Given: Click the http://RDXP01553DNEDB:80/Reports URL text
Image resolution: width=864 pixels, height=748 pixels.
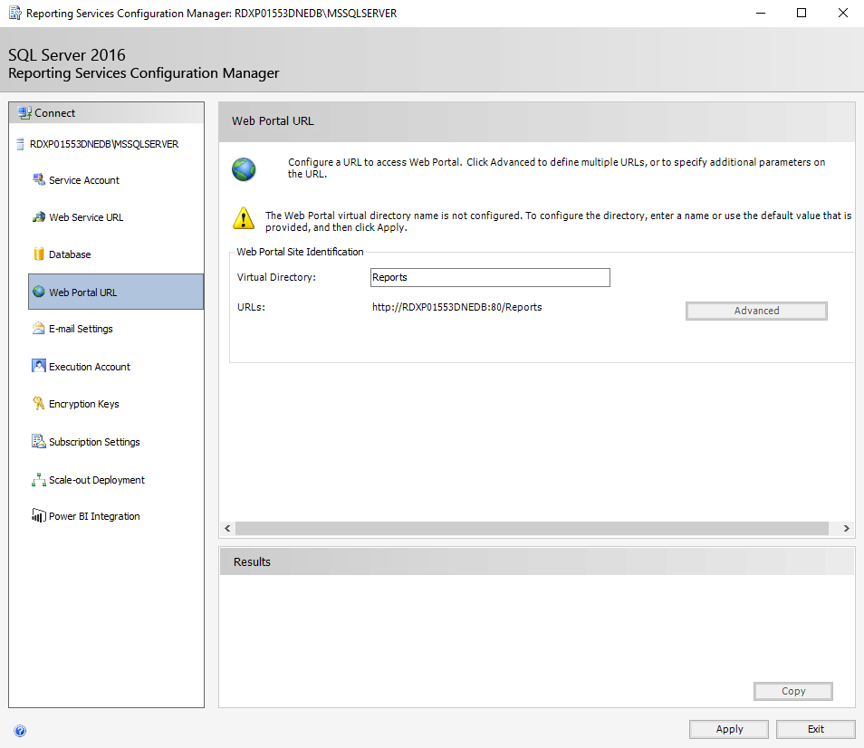Looking at the screenshot, I should [456, 307].
